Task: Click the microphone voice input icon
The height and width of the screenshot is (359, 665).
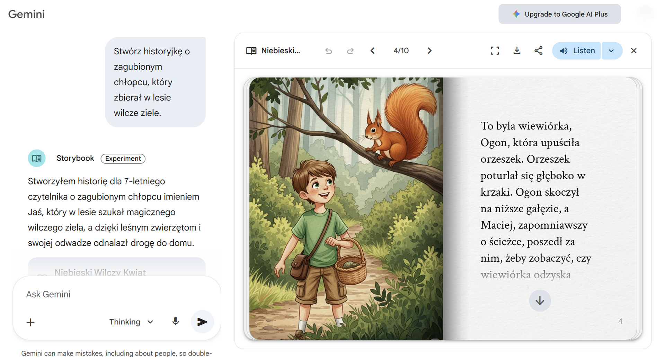Action: 176,322
